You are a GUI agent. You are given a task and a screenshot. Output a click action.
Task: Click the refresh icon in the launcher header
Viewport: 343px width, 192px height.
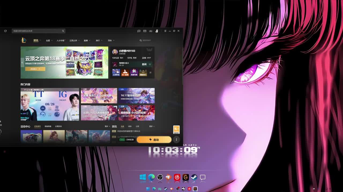5,31
